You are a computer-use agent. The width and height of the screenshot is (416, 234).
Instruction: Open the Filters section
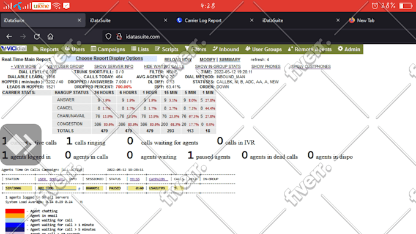click(x=196, y=49)
